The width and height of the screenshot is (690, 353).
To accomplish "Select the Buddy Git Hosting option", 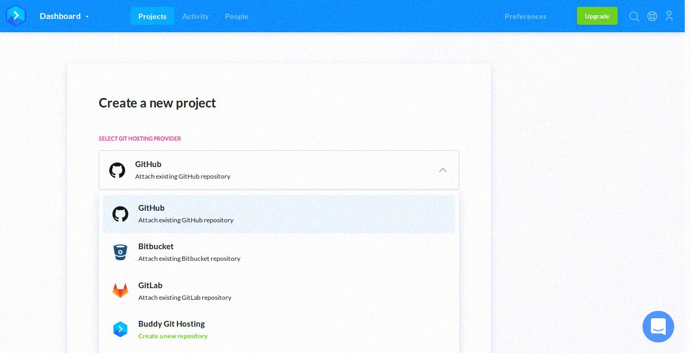I will point(279,329).
